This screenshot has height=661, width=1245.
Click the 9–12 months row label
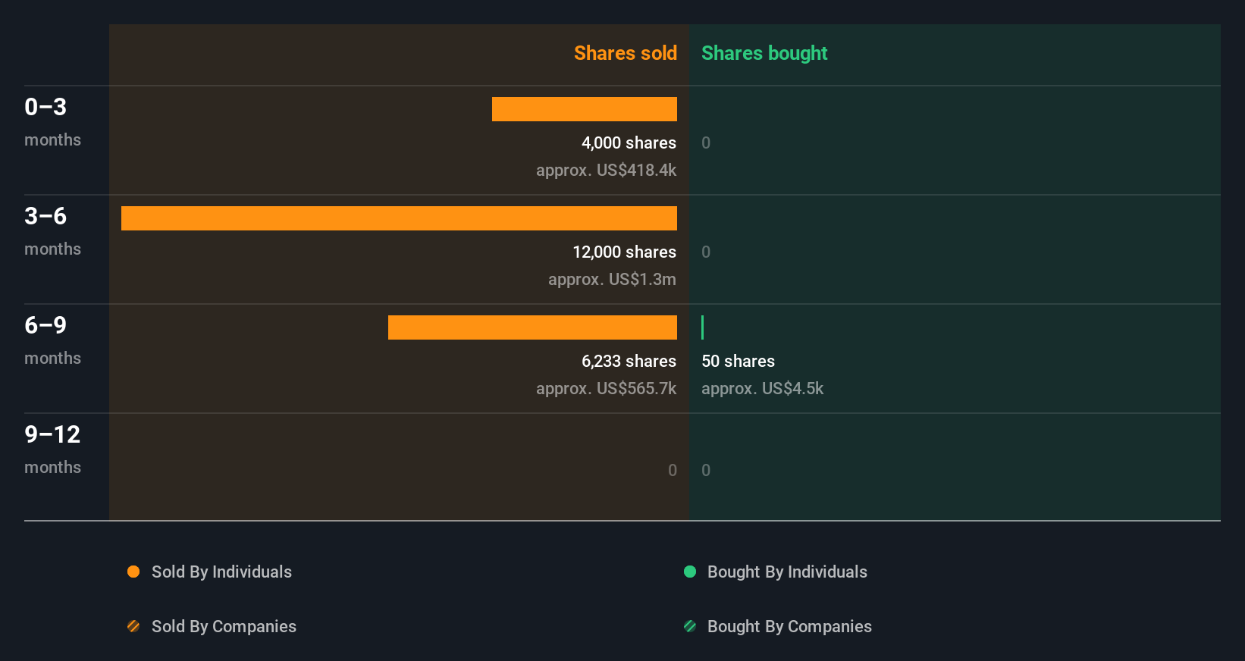pos(52,450)
